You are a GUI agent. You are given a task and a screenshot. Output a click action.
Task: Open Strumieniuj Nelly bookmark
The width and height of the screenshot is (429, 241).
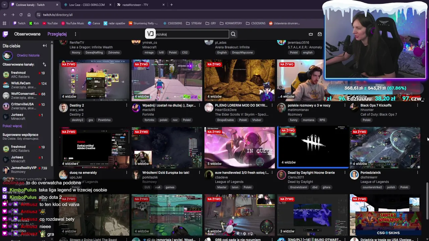pos(143,23)
